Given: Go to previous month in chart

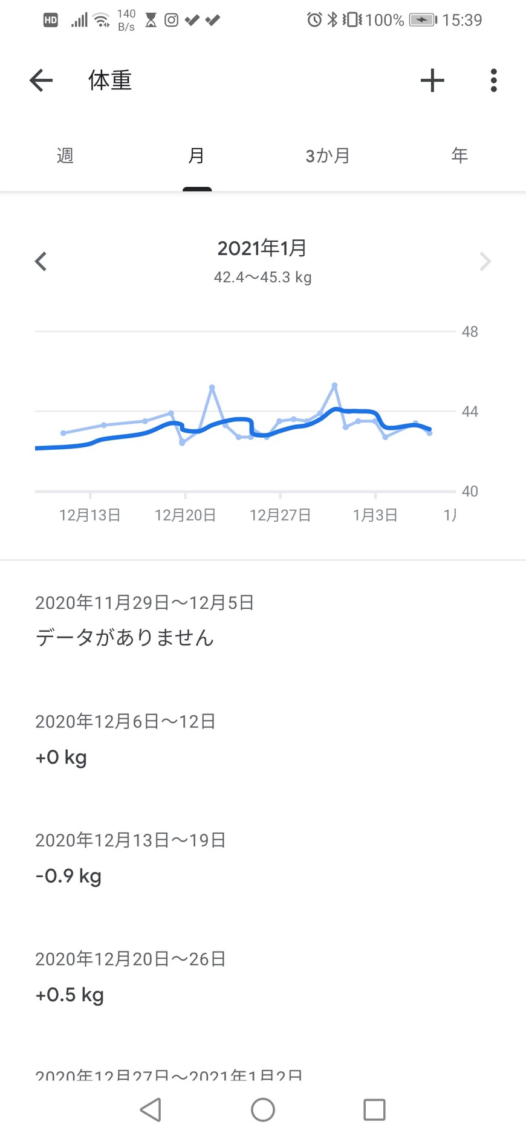Looking at the screenshot, I should [x=41, y=262].
